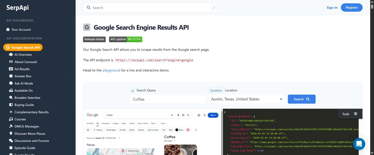The height and width of the screenshot is (155, 374).
Task: Click Google Lens camera icon in preview
Action: [183, 115]
